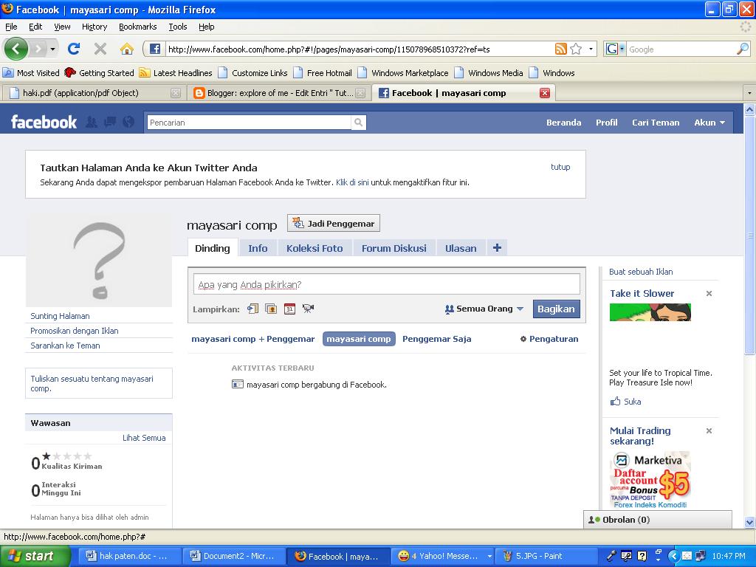Switch to Blogger explore of me tab

(x=279, y=93)
